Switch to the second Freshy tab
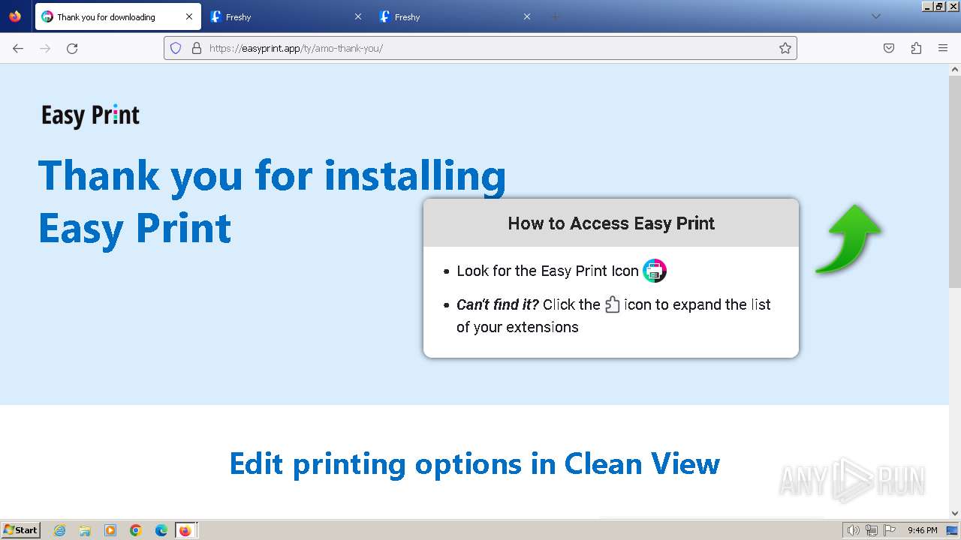961x540 pixels. (x=456, y=16)
